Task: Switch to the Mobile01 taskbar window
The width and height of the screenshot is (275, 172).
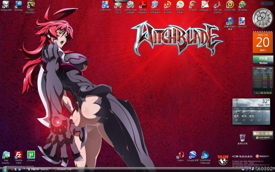Action: pos(65,169)
